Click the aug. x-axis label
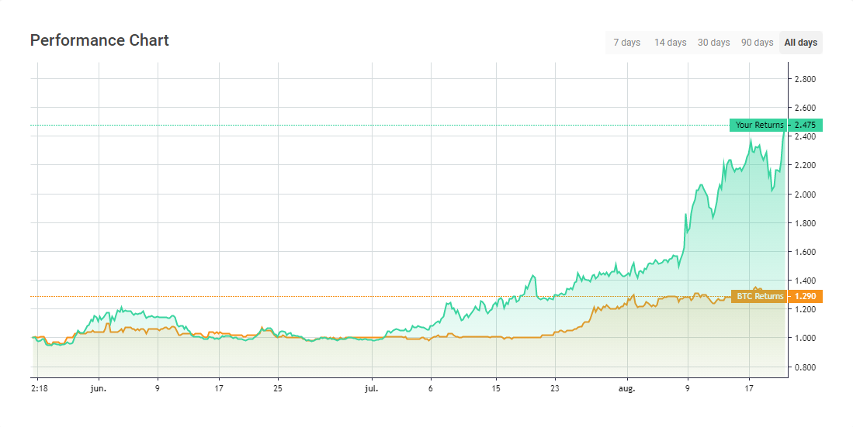Viewport: 853px width, 427px height. point(626,389)
